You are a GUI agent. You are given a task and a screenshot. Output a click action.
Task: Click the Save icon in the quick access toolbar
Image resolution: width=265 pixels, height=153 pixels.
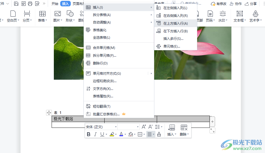[x=16, y=4]
